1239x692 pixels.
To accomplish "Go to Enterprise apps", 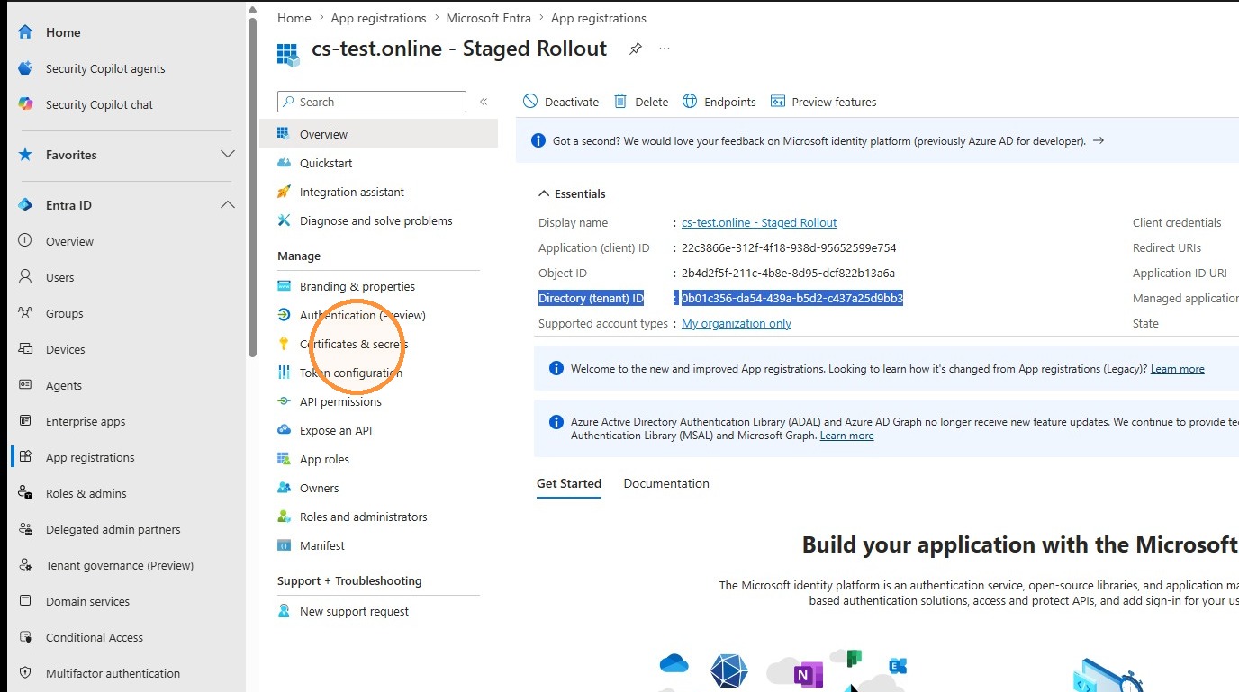I will pos(86,421).
